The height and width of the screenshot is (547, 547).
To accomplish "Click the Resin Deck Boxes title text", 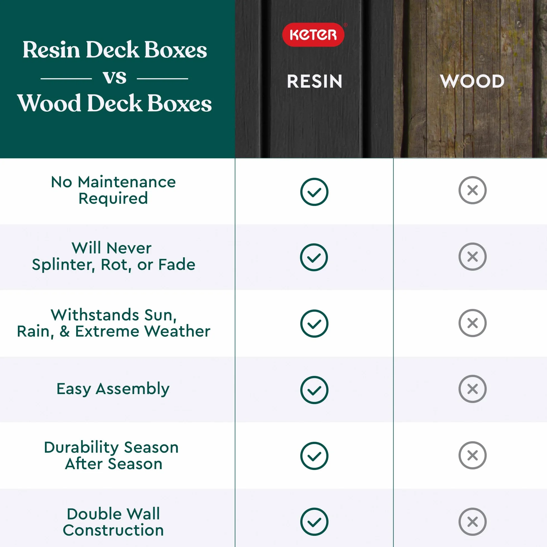I will click(x=115, y=50).
